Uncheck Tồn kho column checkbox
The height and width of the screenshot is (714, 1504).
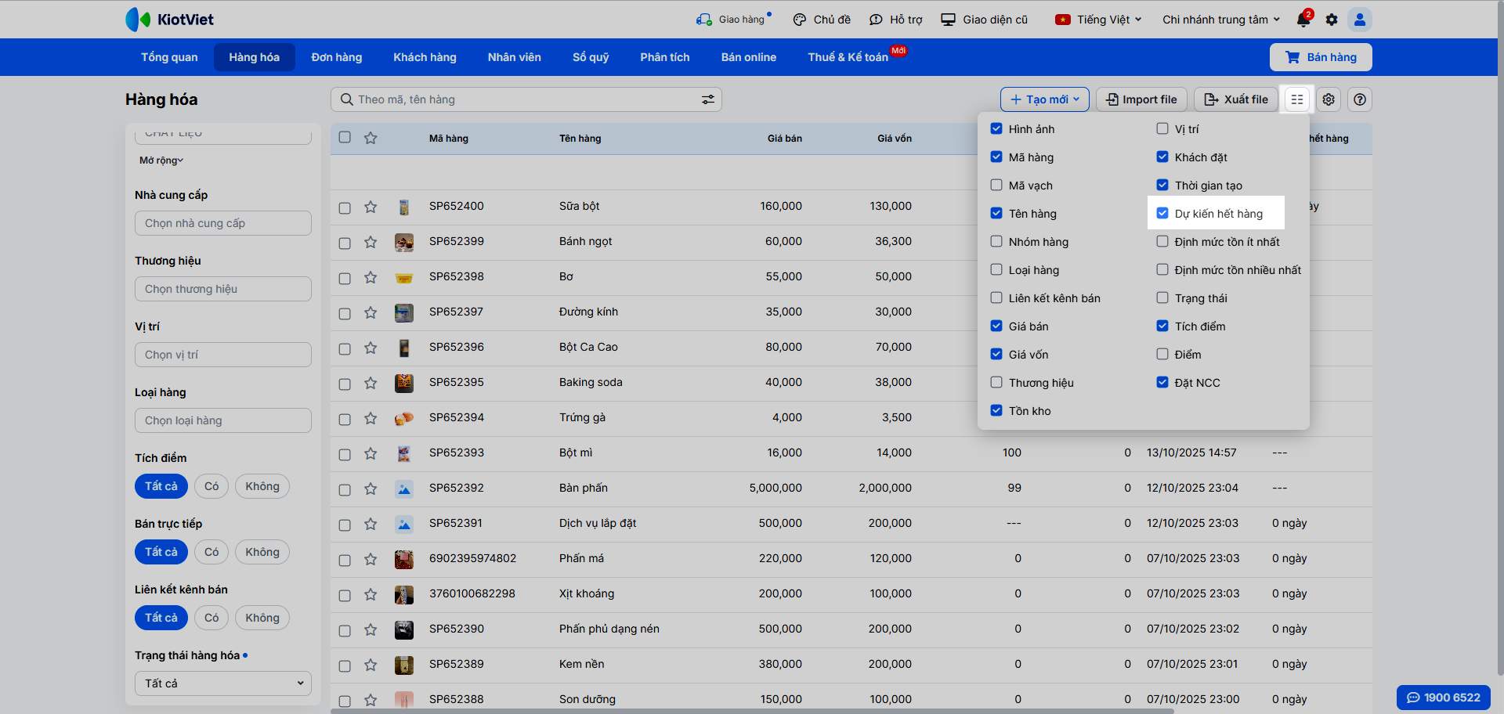pyautogui.click(x=996, y=410)
